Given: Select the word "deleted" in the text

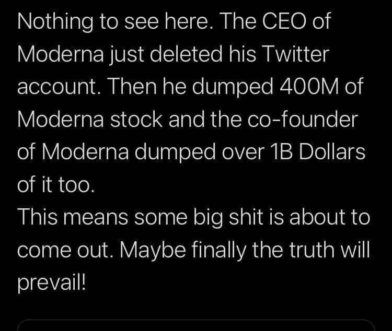Looking at the screenshot, I should [186, 54].
